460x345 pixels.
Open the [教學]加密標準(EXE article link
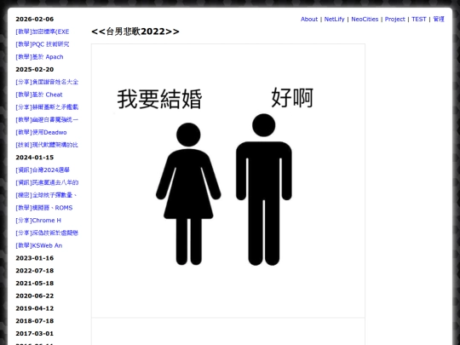point(43,32)
